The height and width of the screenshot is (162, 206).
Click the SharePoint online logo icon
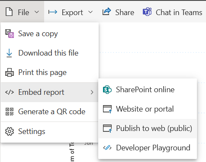107,90
